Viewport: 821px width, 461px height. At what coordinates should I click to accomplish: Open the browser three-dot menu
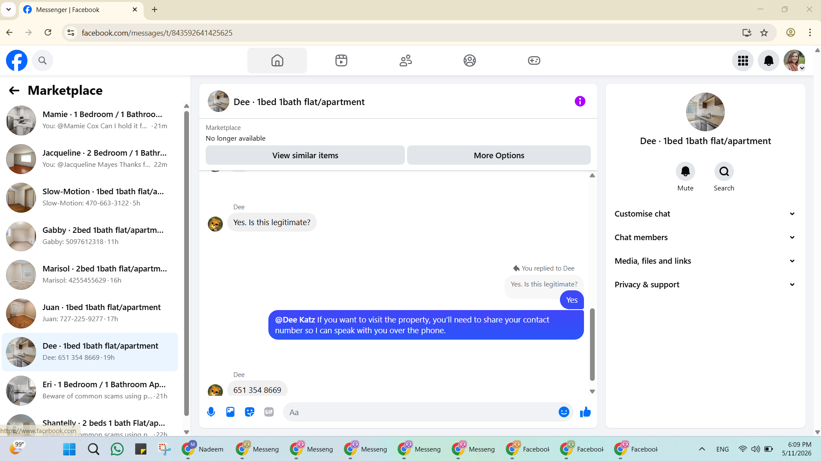810,33
